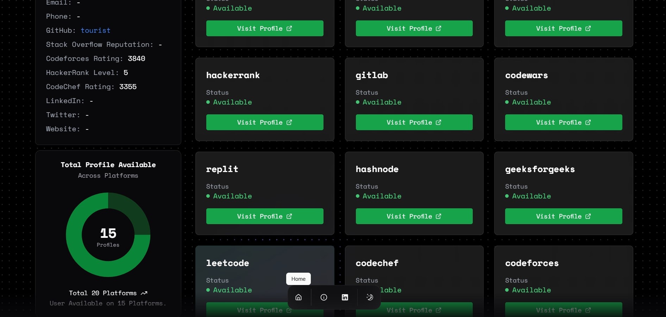Viewport: 666px width, 317px height.
Task: Visit the hashnode profile
Action: (x=414, y=216)
